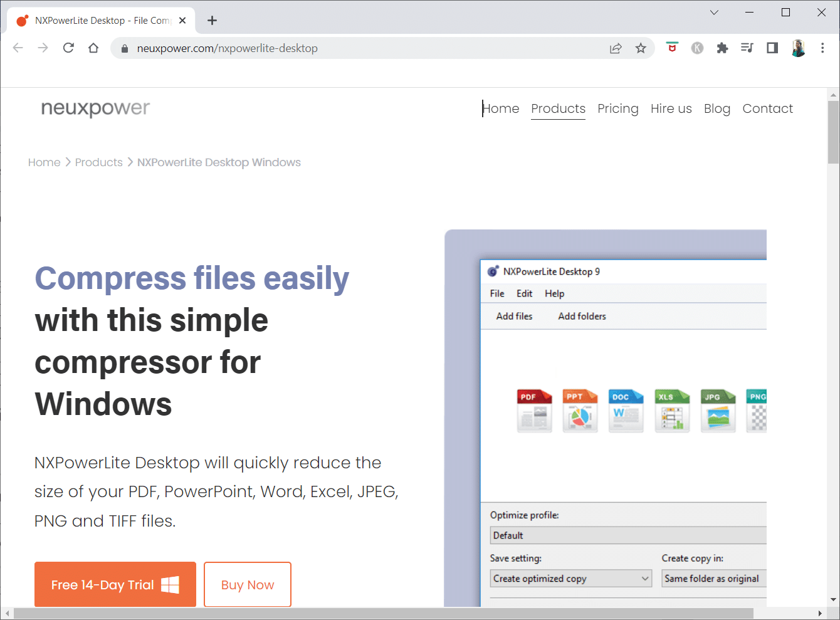Image resolution: width=840 pixels, height=620 pixels.
Task: Click the JPG file type icon
Action: (x=718, y=411)
